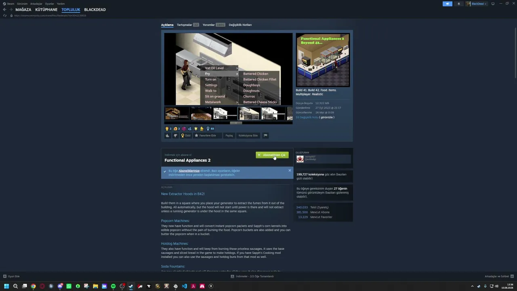Switch Steam to Big Picture mode

pyautogui.click(x=493, y=4)
